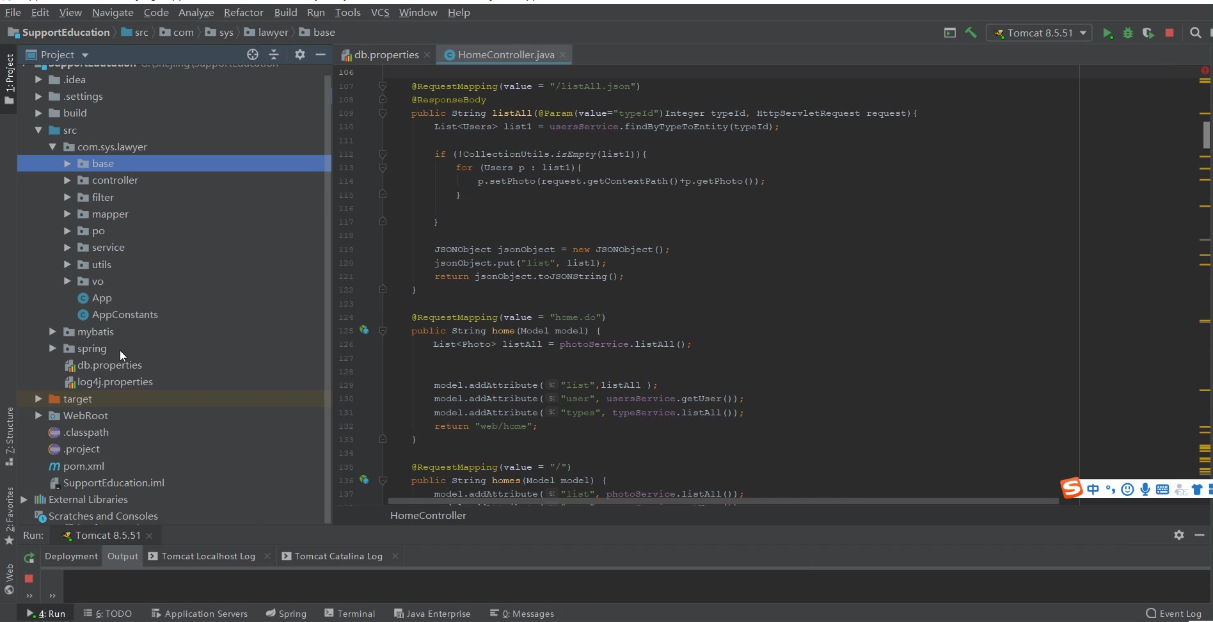1213x622 pixels.
Task: Open Terminal tool window button
Action: (350, 614)
